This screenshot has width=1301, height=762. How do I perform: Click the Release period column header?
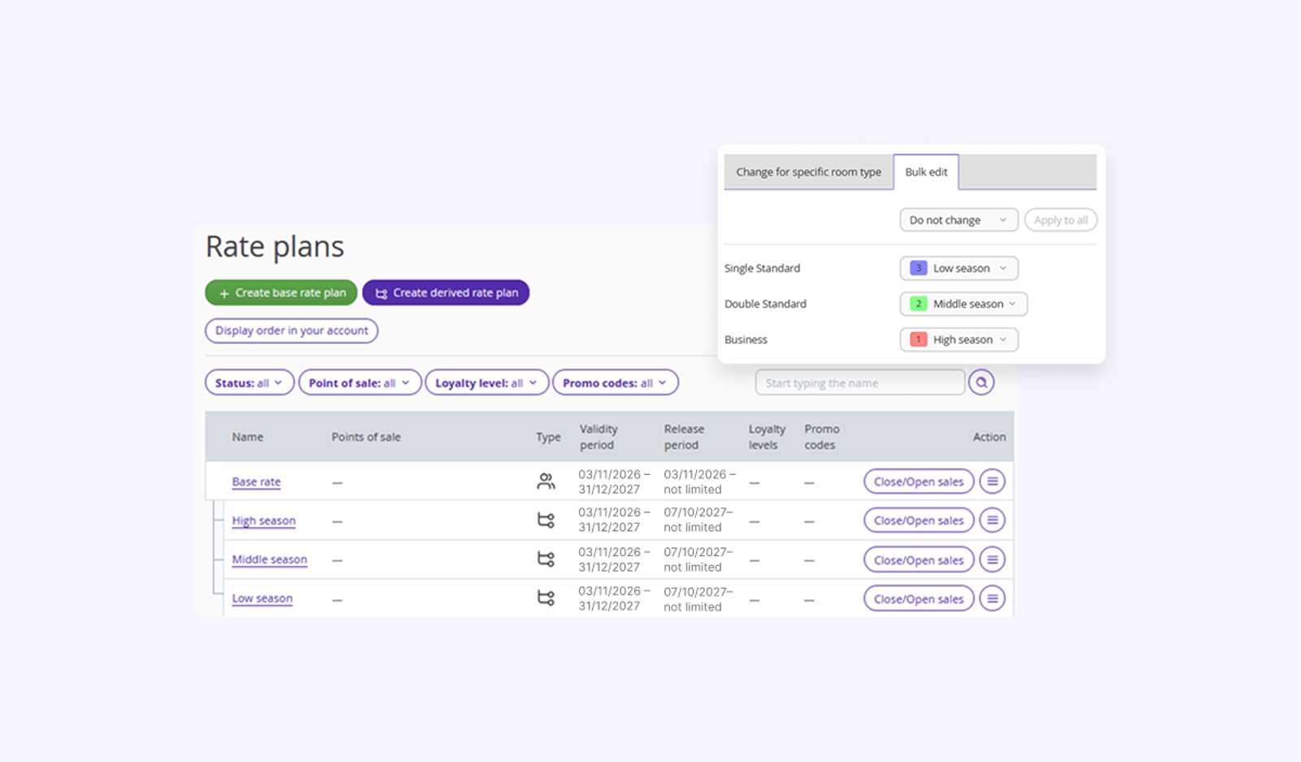(x=684, y=437)
